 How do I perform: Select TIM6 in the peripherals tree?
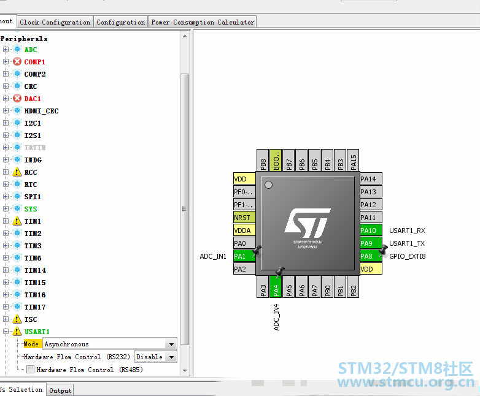tap(33, 258)
